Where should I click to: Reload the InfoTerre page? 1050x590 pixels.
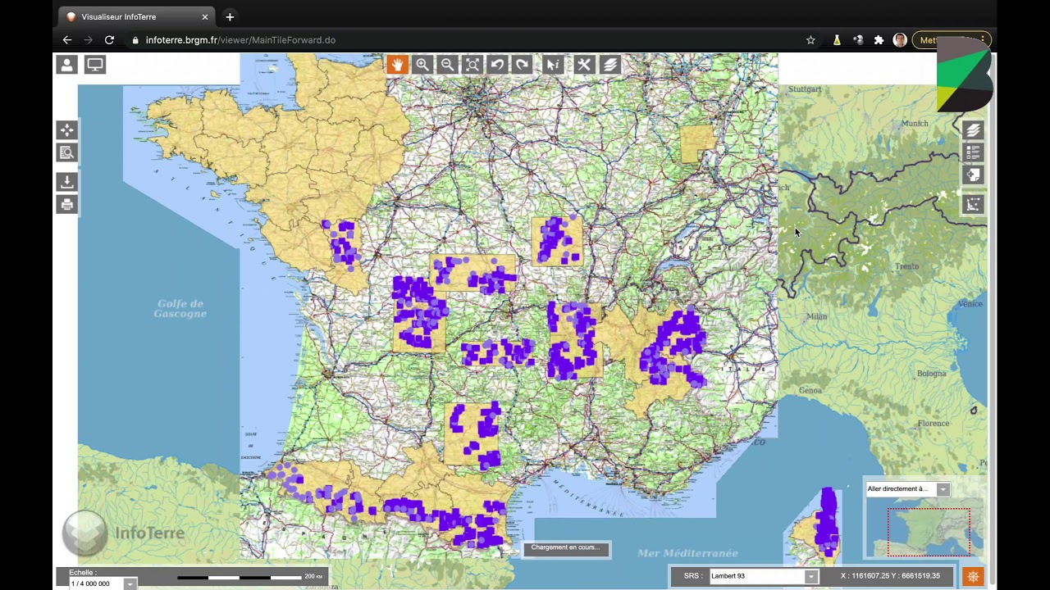click(x=109, y=40)
